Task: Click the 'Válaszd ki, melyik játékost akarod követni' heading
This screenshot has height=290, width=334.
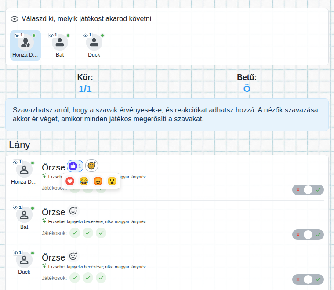Action: [x=86, y=19]
